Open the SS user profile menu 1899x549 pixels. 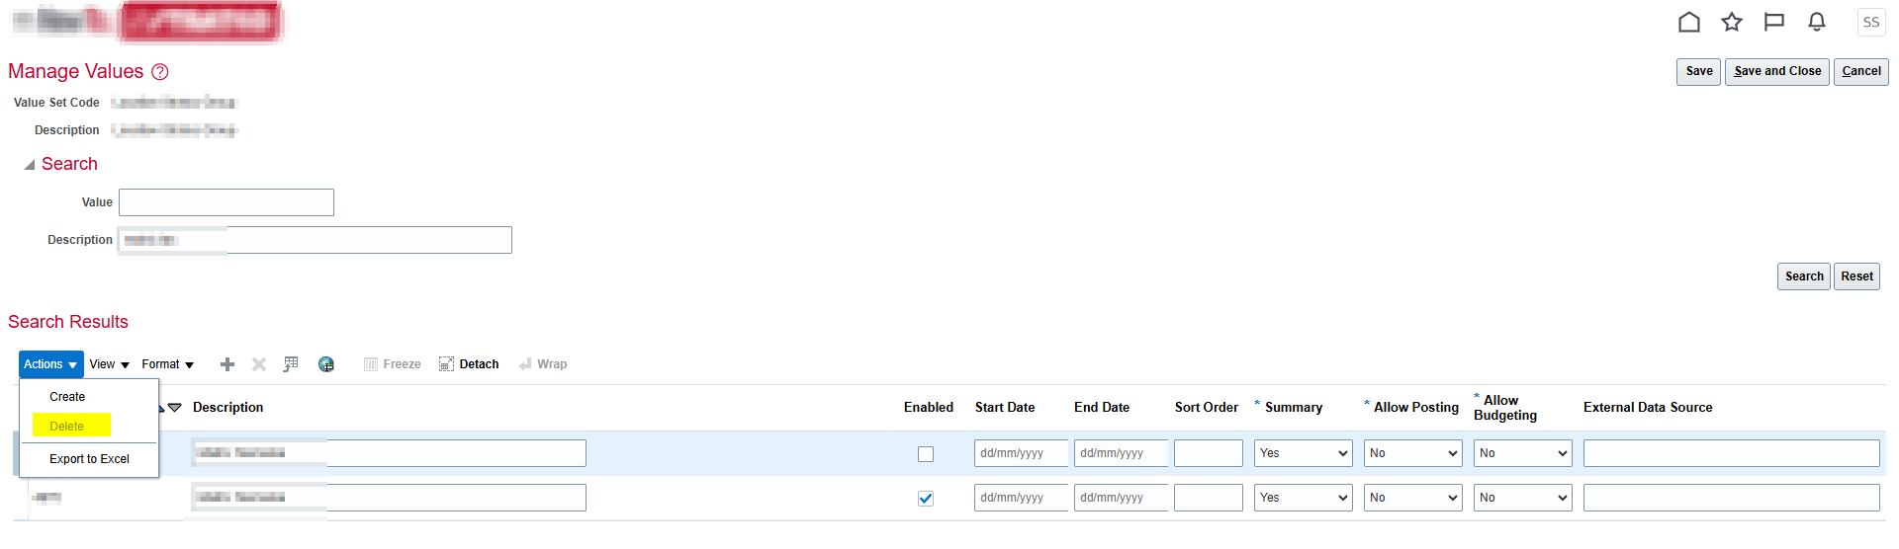point(1871,22)
